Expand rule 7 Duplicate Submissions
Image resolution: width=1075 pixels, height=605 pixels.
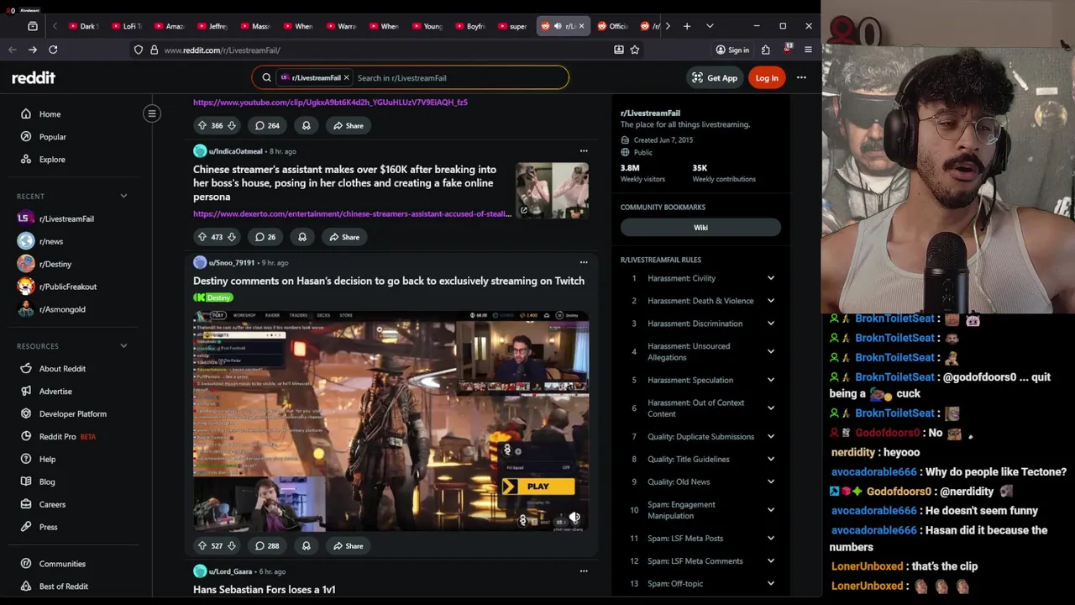[x=770, y=436]
